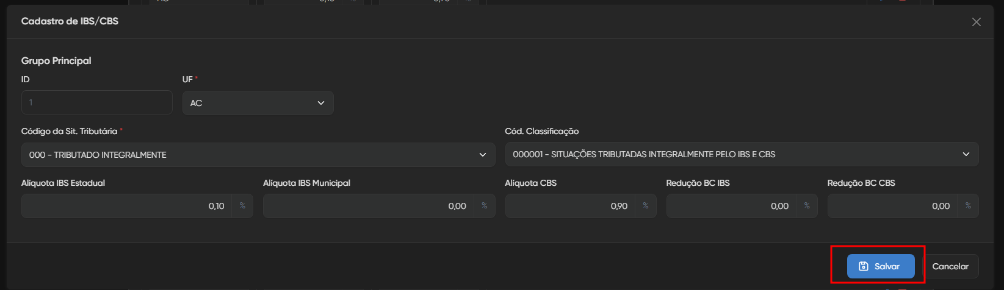Click the 'Código da Sit. Tributária' field label

[69, 131]
